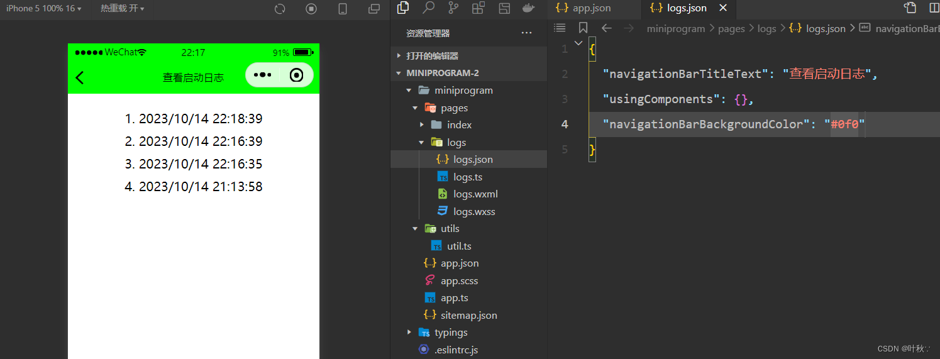Click the detach simulator window icon

[374, 9]
